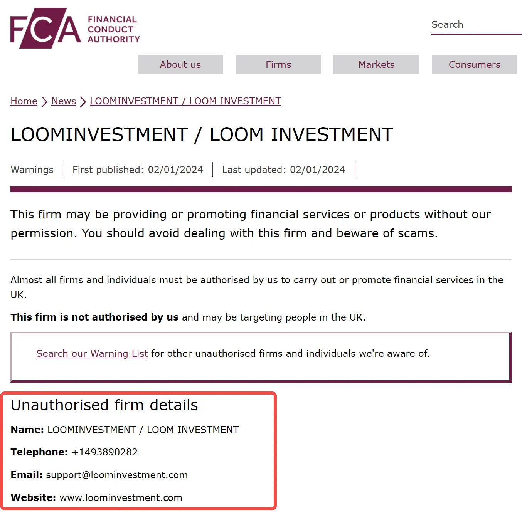The image size is (522, 514).
Task: Click the Last updated date text
Action: click(283, 170)
